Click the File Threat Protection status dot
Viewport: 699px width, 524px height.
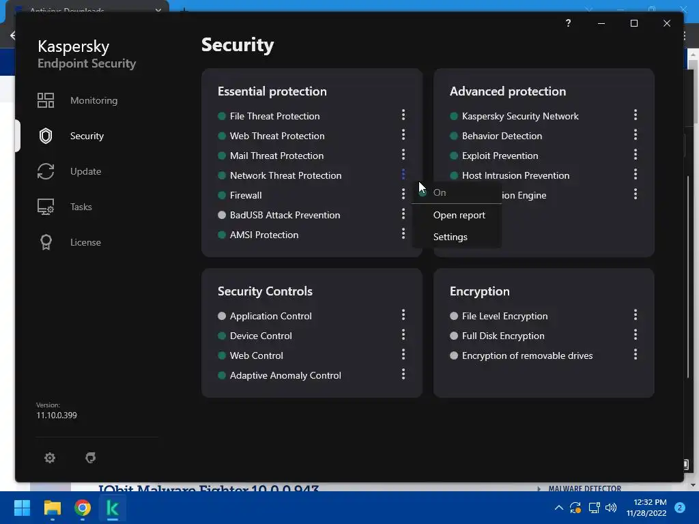[222, 116]
